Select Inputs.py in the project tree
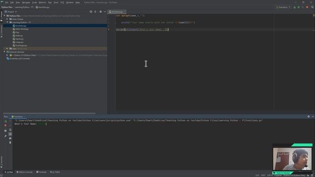Image resolution: width=315 pixels, height=177 pixels. click(x=19, y=39)
